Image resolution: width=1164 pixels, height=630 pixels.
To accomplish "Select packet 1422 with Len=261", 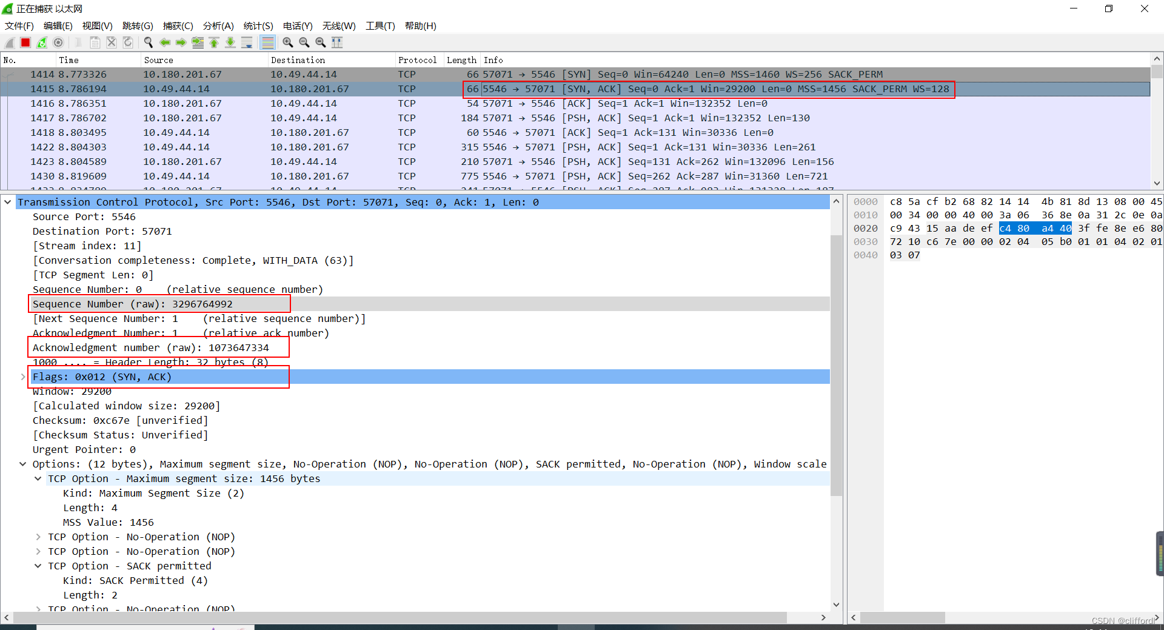I will click(575, 147).
